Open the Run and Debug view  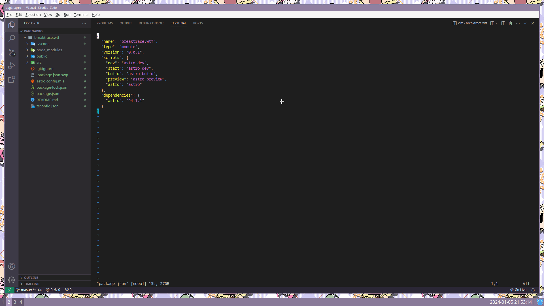click(12, 66)
